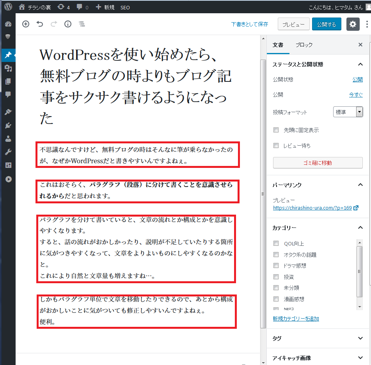The height and width of the screenshot is (365, 371).
Task: Open the チラシの裏 site home link
Action: 35,7
